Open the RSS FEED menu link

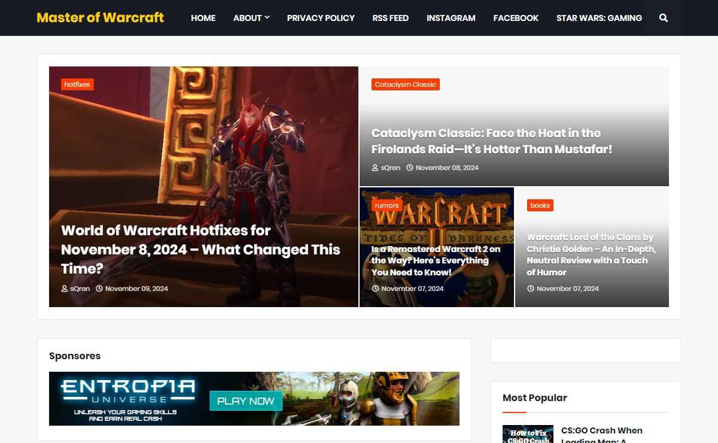pyautogui.click(x=391, y=18)
